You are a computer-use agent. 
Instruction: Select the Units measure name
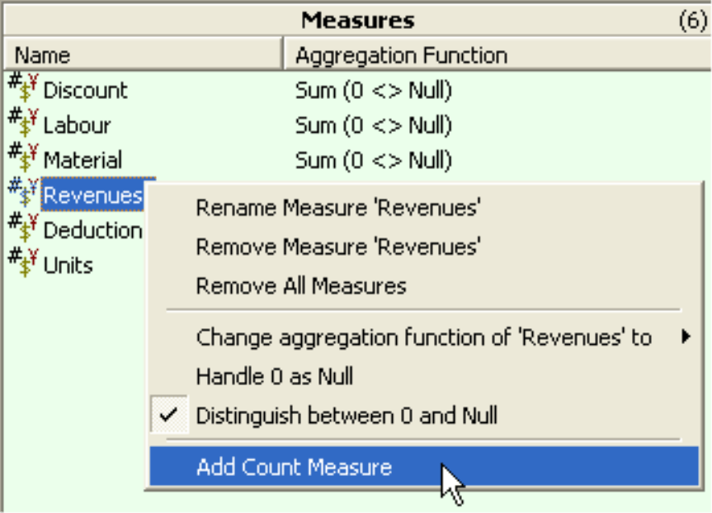68,266
